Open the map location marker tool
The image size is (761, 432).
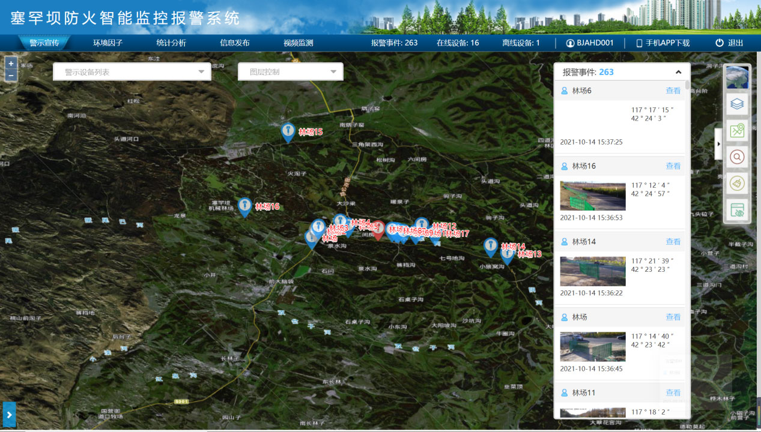point(737,130)
